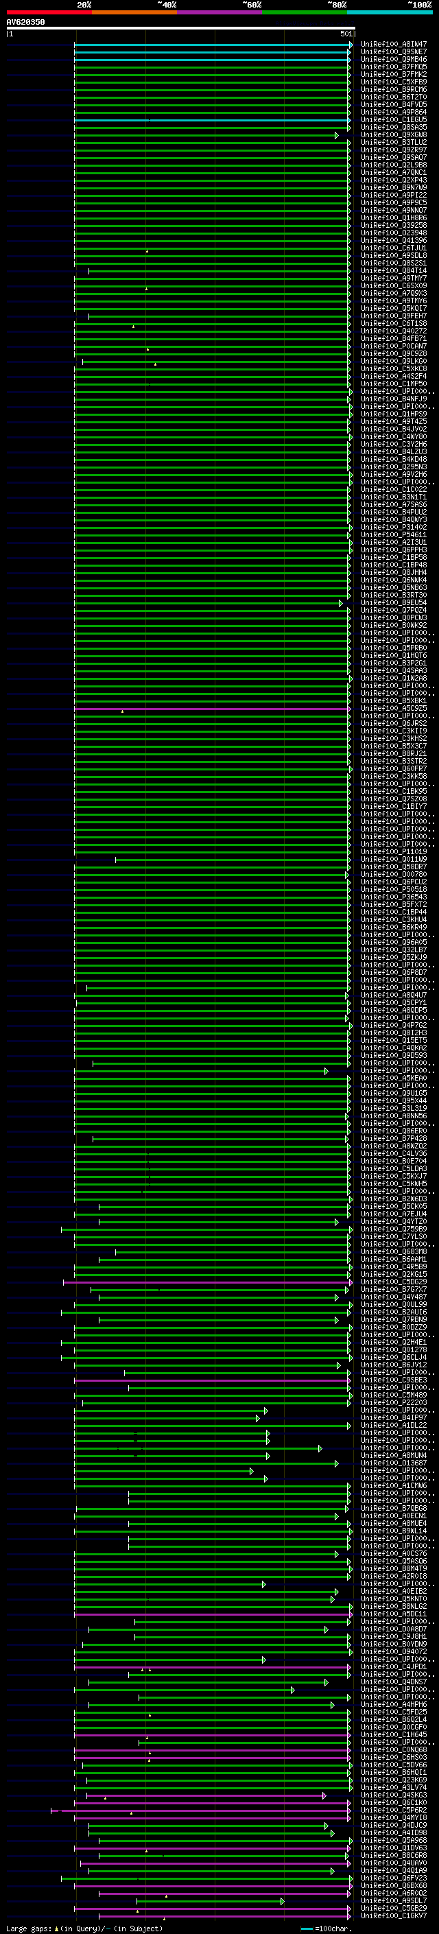
Task: Select hit UniRef100_O00780
Action: pos(394,874)
